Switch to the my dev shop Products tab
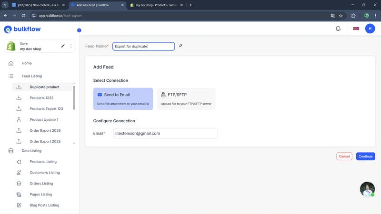Image resolution: width=381 pixels, height=214 pixels. (156, 5)
